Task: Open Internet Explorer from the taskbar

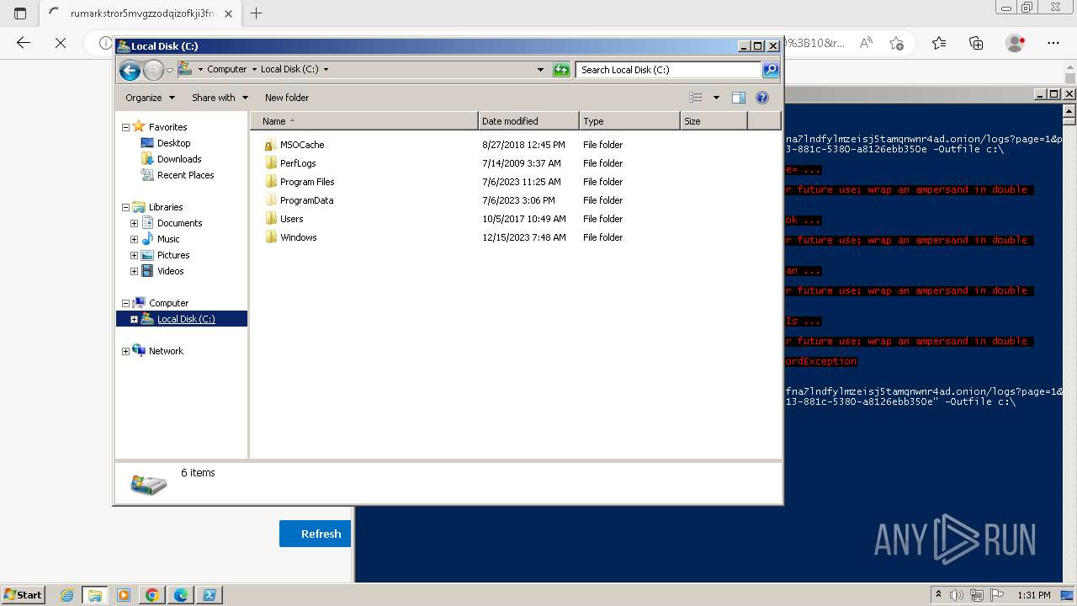Action: (66, 595)
